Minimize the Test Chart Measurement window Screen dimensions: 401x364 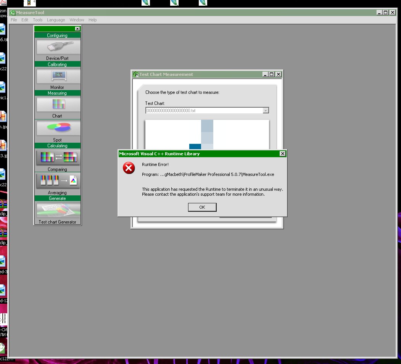tap(265, 74)
